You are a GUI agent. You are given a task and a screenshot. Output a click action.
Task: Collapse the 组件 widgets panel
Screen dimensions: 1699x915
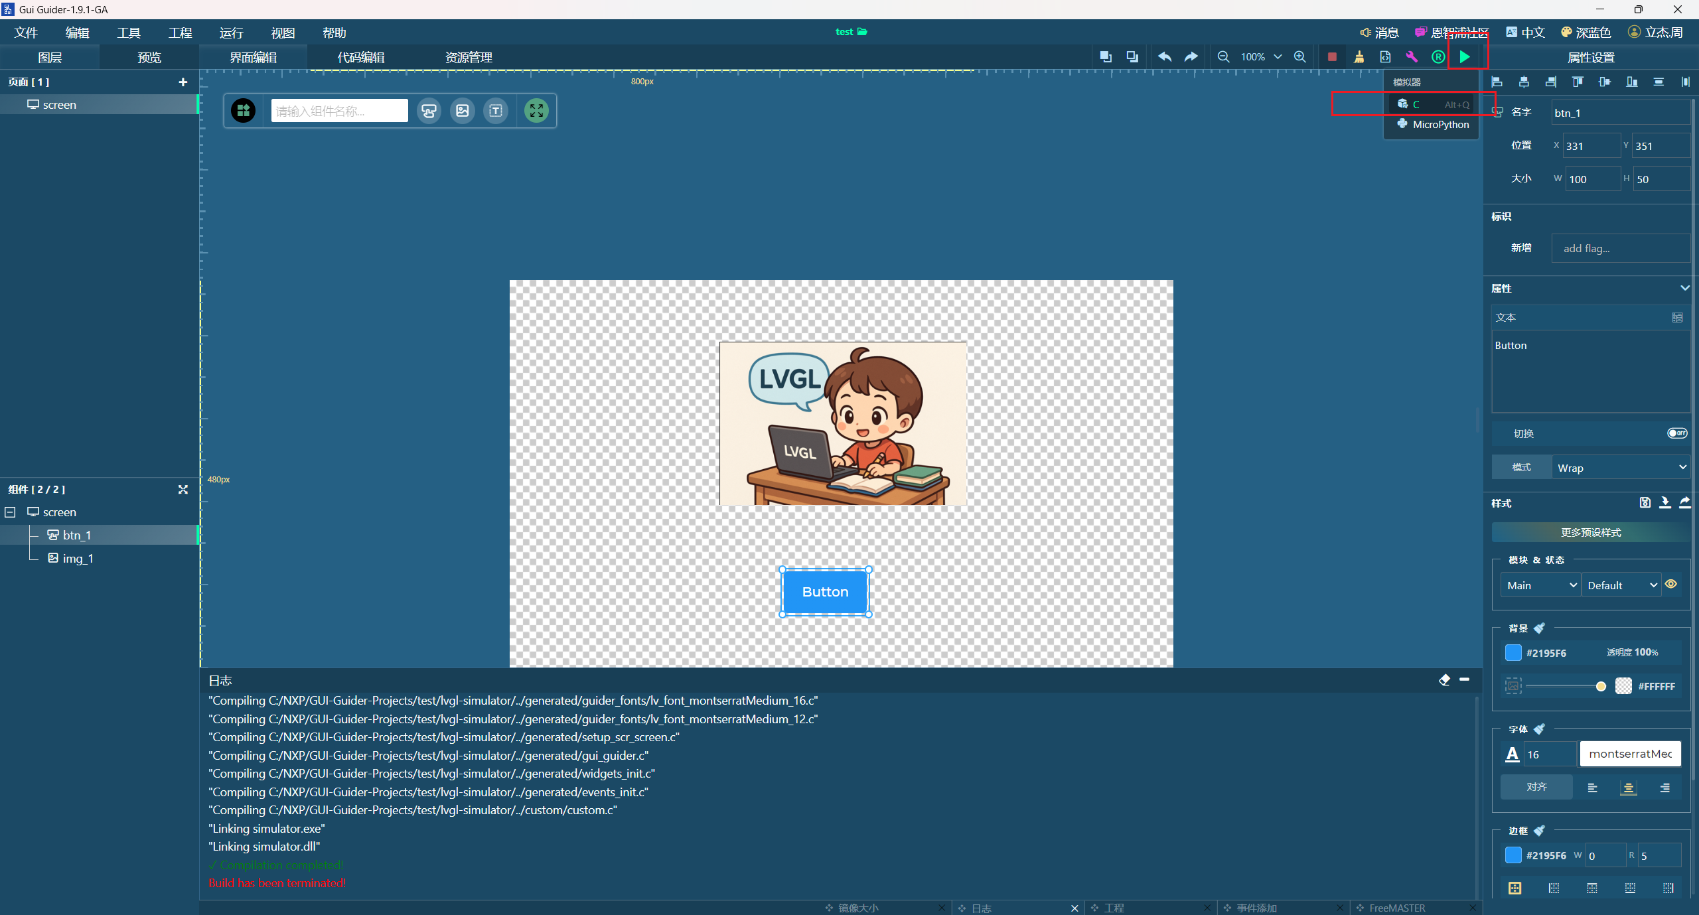point(183,490)
